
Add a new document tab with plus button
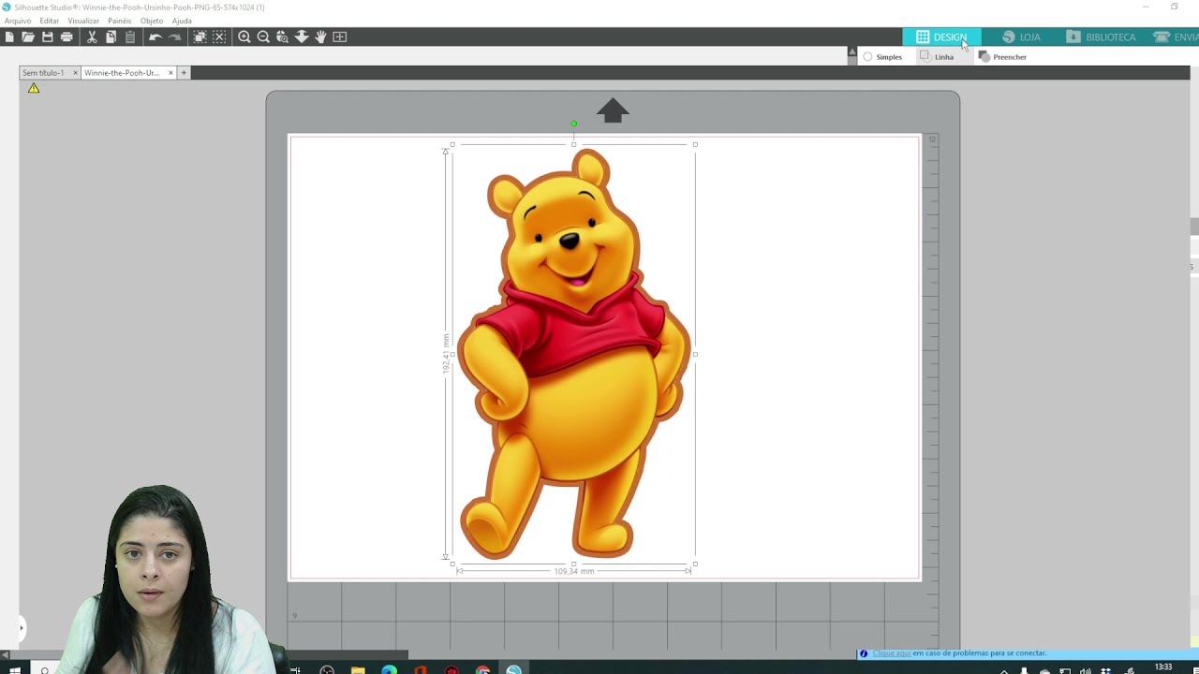[184, 73]
